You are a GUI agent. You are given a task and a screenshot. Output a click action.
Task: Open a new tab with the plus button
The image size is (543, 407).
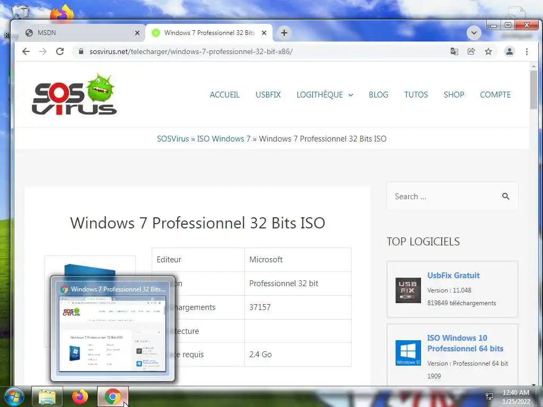pyautogui.click(x=284, y=33)
